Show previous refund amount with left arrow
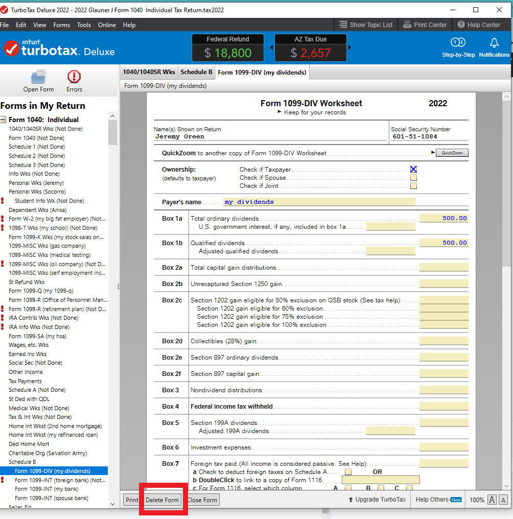 pyautogui.click(x=271, y=48)
